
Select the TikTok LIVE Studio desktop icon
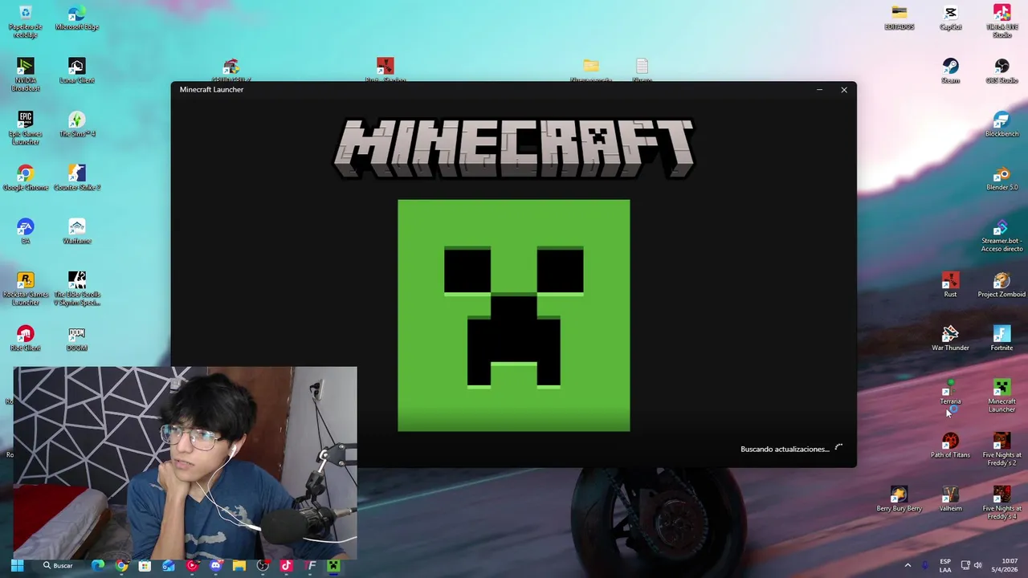coord(1001,21)
